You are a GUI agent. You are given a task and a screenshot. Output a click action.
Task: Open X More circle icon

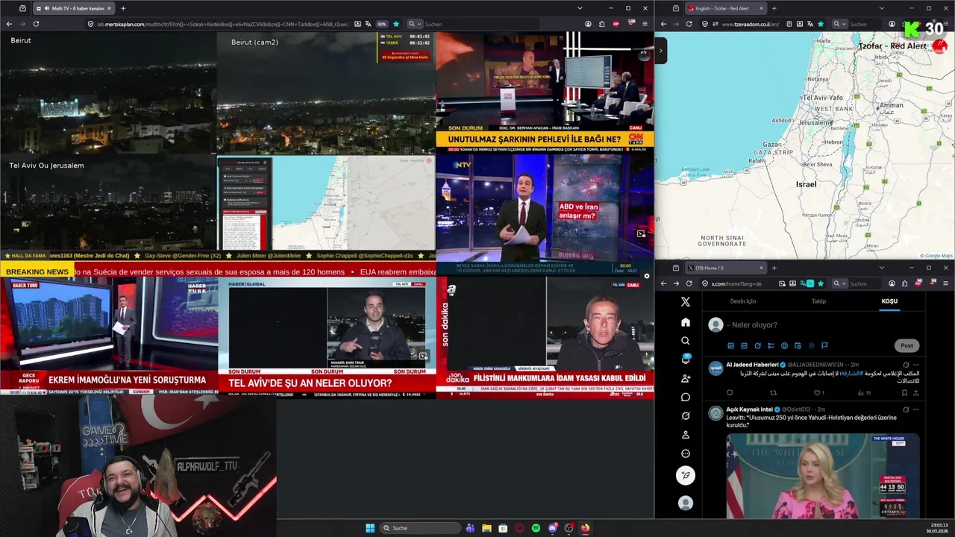click(x=686, y=453)
